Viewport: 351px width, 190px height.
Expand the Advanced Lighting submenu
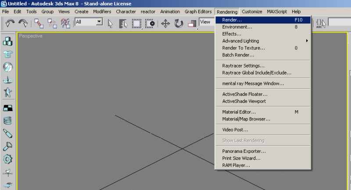263,41
